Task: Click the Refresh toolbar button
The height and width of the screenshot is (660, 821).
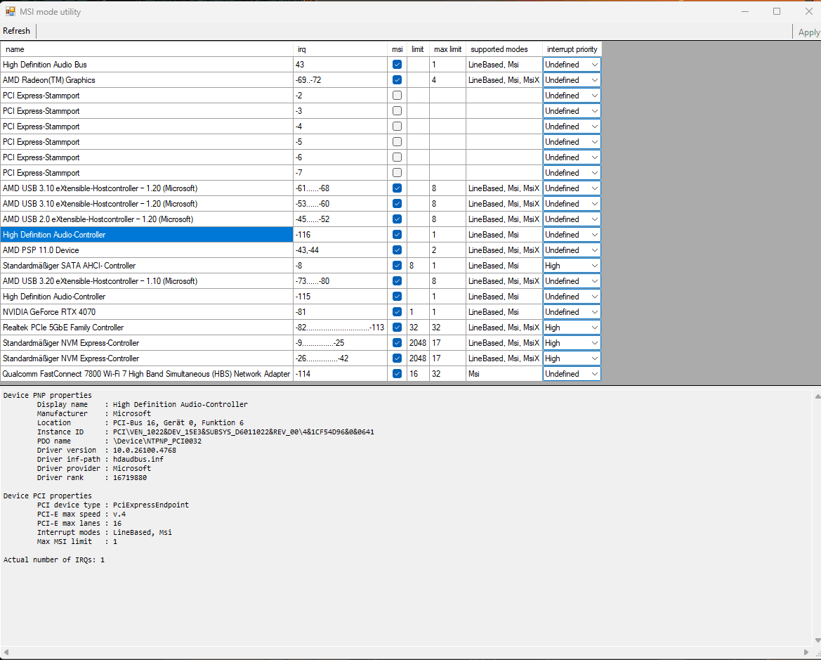Action: click(17, 31)
